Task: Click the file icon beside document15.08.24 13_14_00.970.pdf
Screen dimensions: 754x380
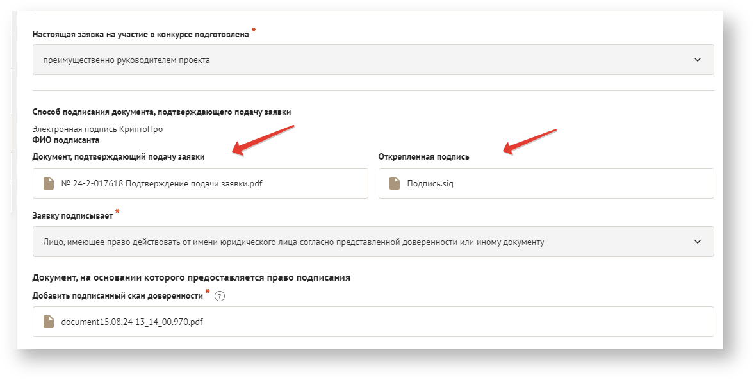Action: pos(49,322)
